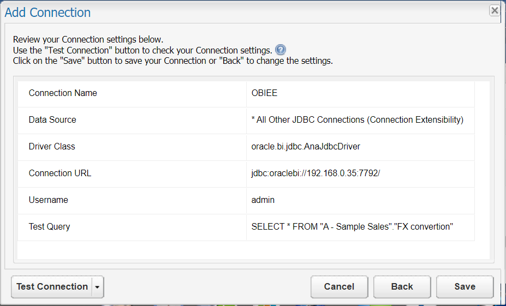The height and width of the screenshot is (306, 506).
Task: Select the Connection Name label cell
Action: (x=63, y=93)
